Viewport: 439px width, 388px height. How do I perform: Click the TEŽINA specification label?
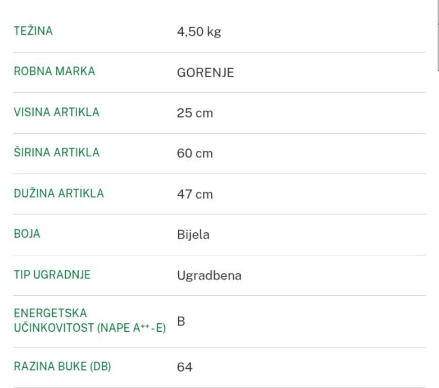[33, 31]
